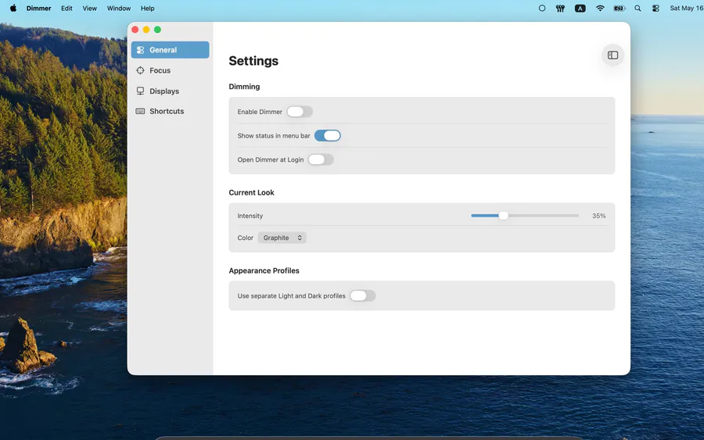
Task: Select the Shortcuts sidebar item
Action: pos(171,111)
